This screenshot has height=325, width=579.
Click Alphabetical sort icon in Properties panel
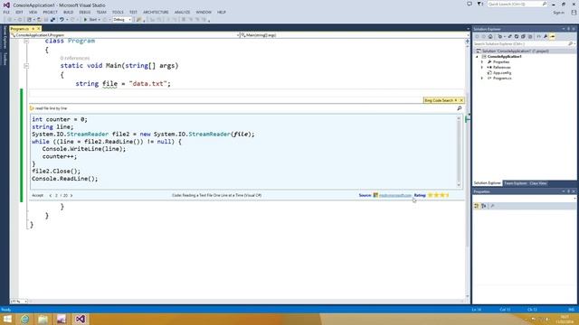(484, 206)
